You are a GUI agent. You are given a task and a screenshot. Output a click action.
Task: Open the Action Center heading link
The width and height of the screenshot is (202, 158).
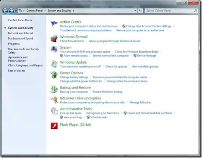click(71, 22)
